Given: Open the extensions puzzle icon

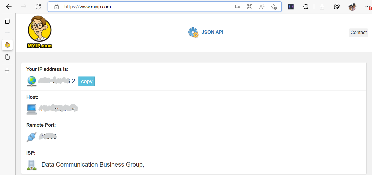Looking at the screenshot, I should (x=306, y=7).
